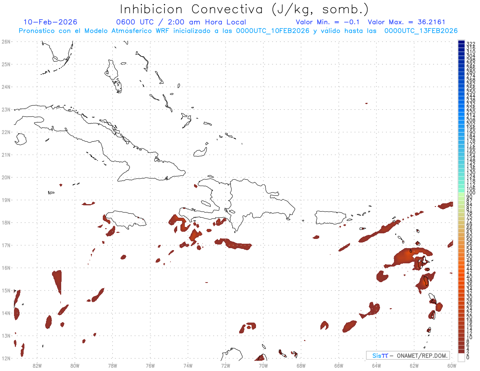Click the 20N latitude label
Image resolution: width=480 pixels, height=371 pixels.
click(6, 177)
